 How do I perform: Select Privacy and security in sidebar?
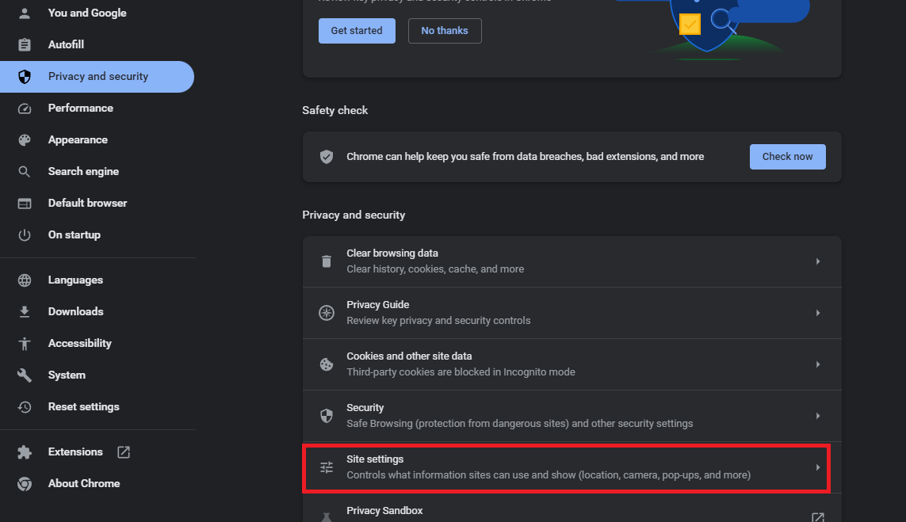click(x=97, y=77)
